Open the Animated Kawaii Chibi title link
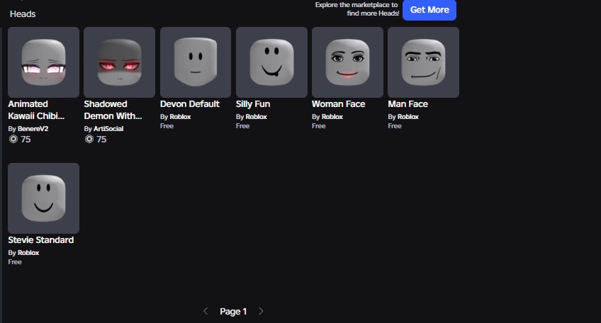Screen dimensions: 601x323 (36, 110)
